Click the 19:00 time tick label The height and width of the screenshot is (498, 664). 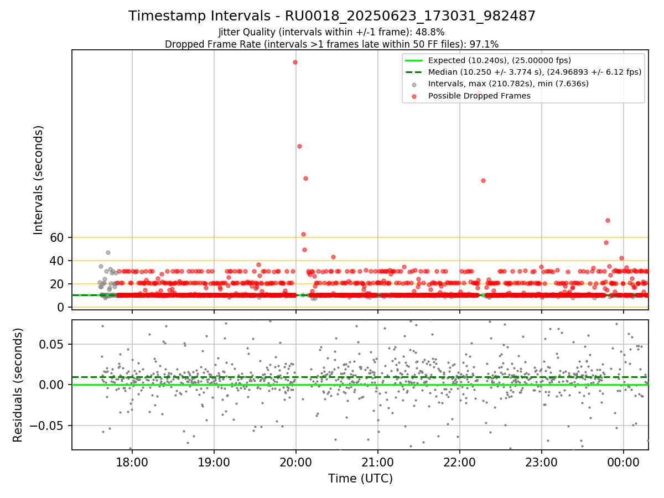(x=214, y=462)
